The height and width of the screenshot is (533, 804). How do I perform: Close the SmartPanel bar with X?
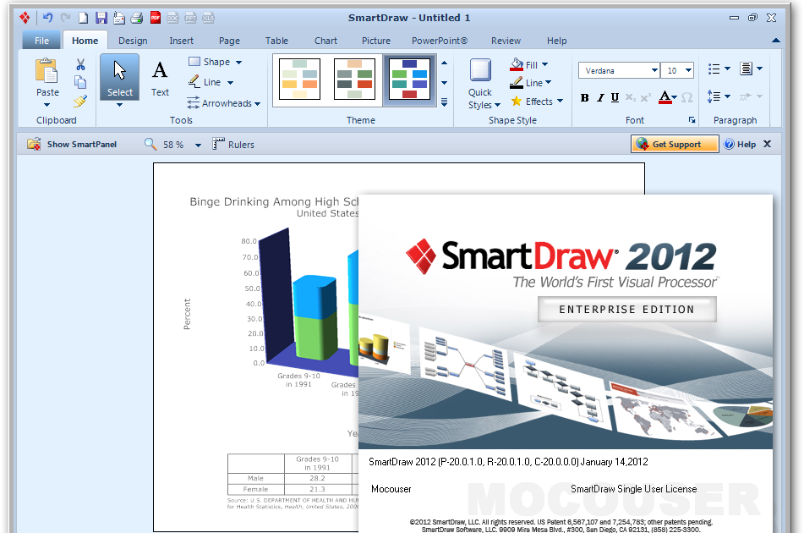(767, 144)
